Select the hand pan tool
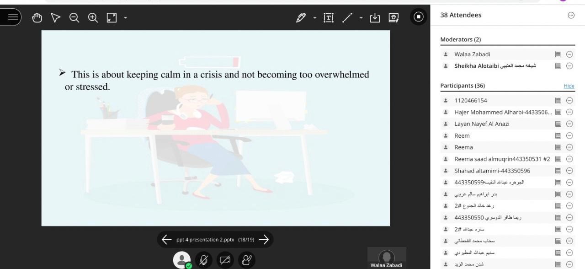 click(x=37, y=17)
